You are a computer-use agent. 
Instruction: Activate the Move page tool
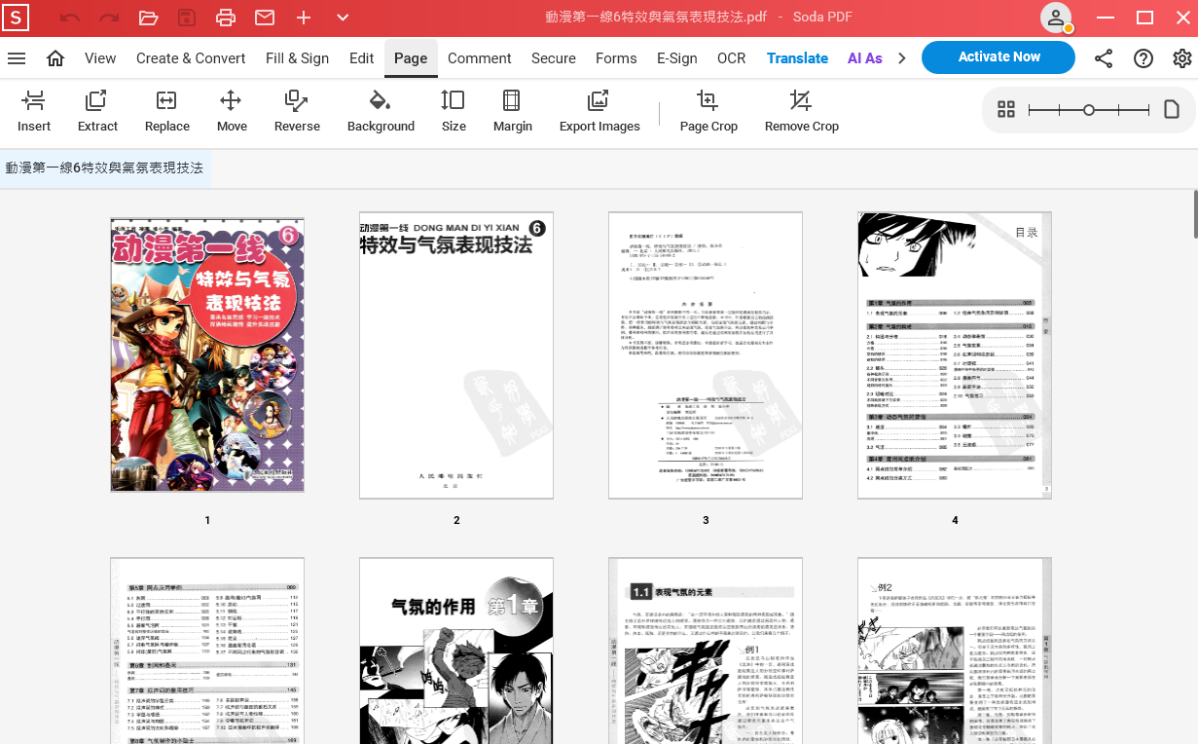pos(232,111)
